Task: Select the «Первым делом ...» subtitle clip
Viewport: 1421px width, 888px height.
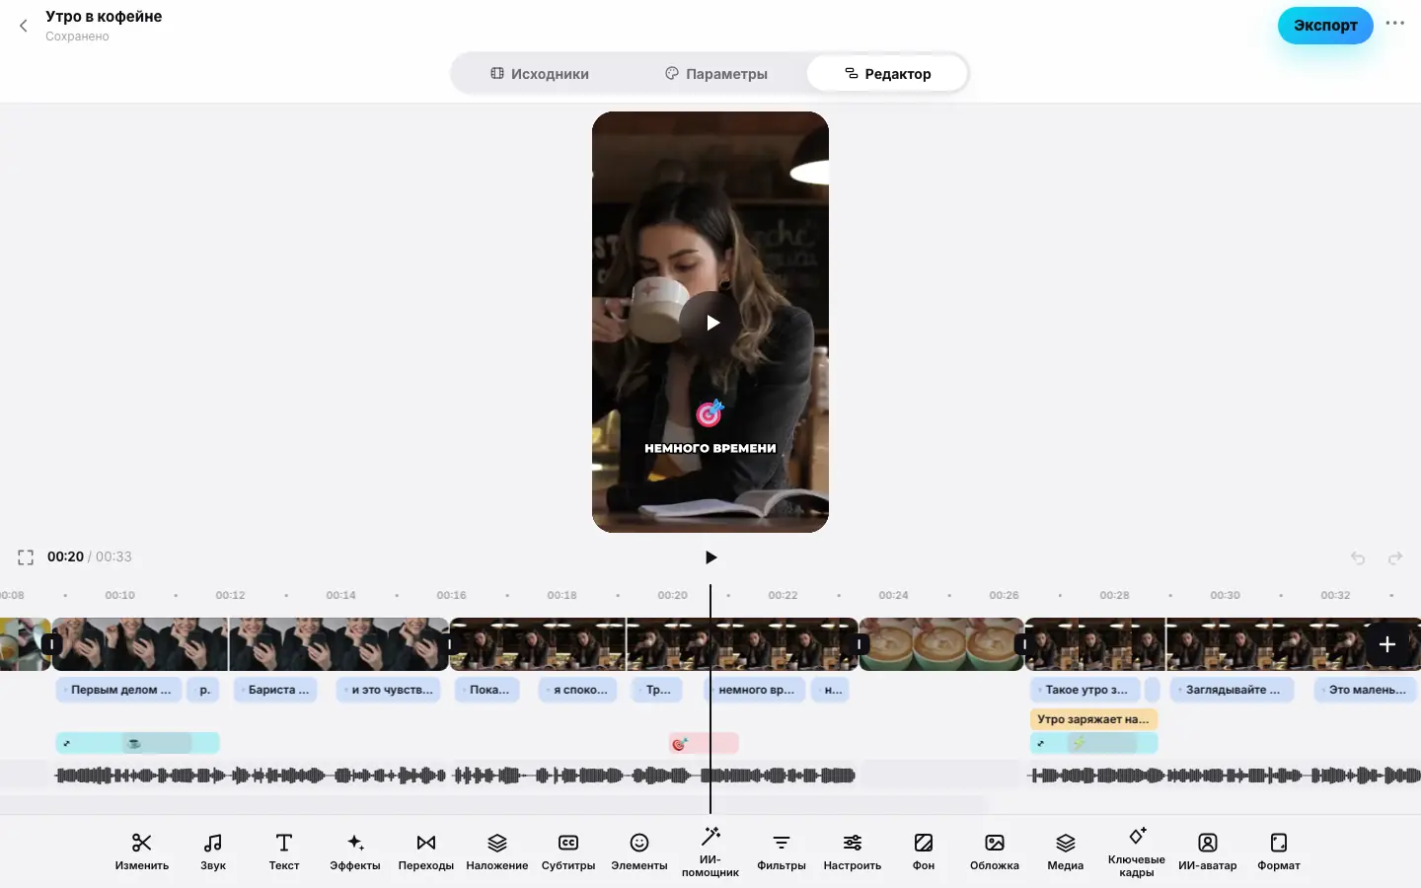Action: coord(118,690)
